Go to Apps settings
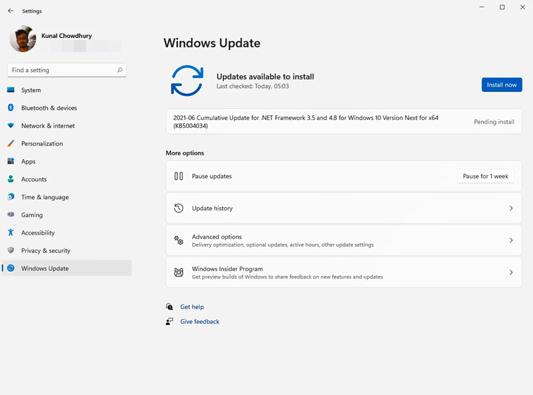 (67, 161)
